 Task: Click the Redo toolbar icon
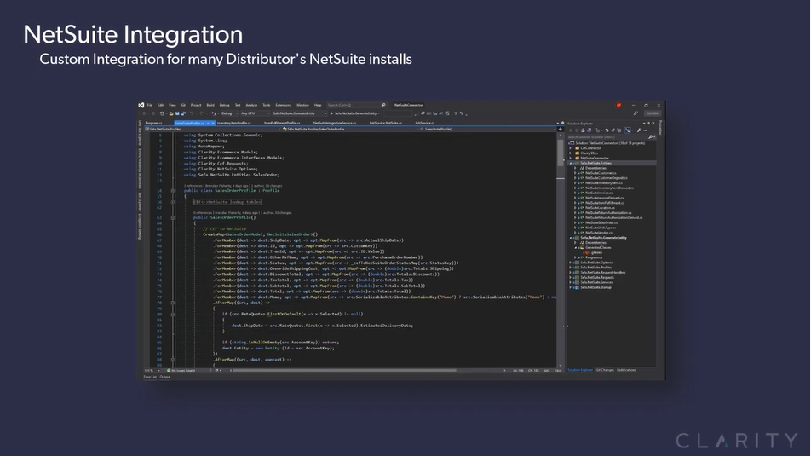[x=202, y=113]
